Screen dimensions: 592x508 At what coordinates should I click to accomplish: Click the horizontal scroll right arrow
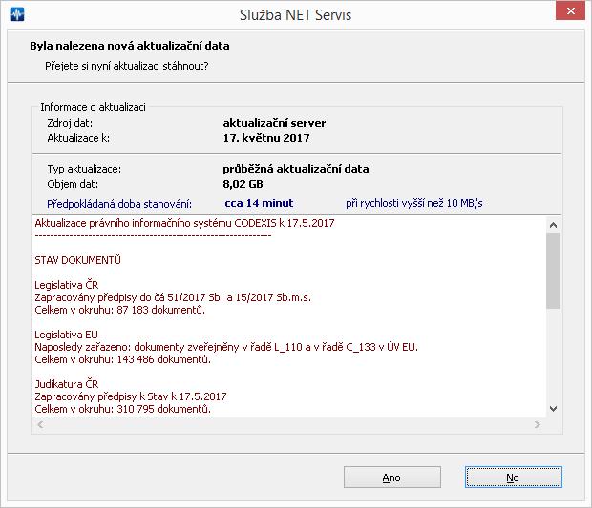[538, 425]
